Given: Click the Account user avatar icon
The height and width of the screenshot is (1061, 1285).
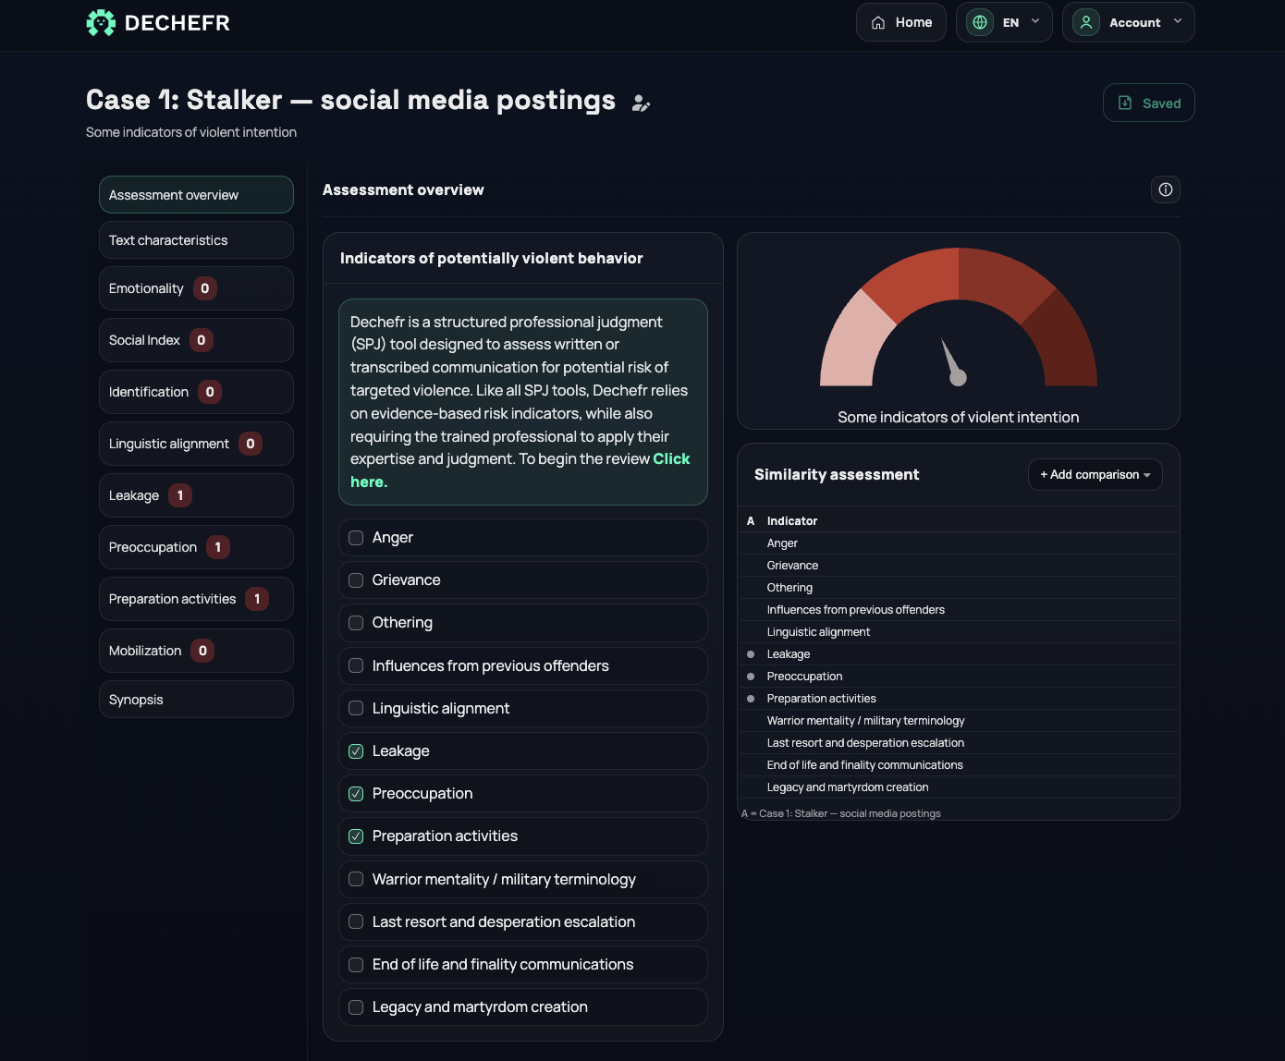Looking at the screenshot, I should pos(1086,22).
